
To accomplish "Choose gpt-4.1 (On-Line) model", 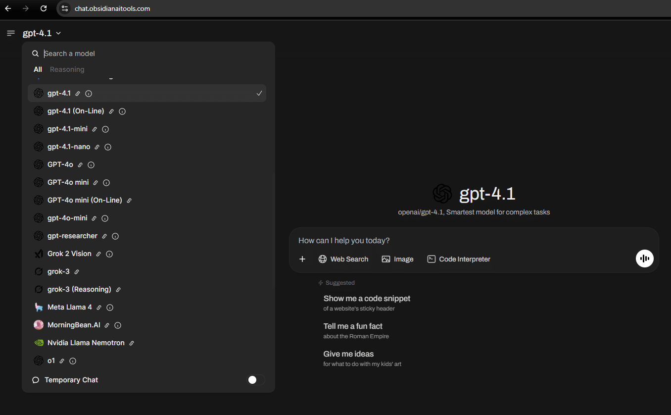I will pos(147,111).
